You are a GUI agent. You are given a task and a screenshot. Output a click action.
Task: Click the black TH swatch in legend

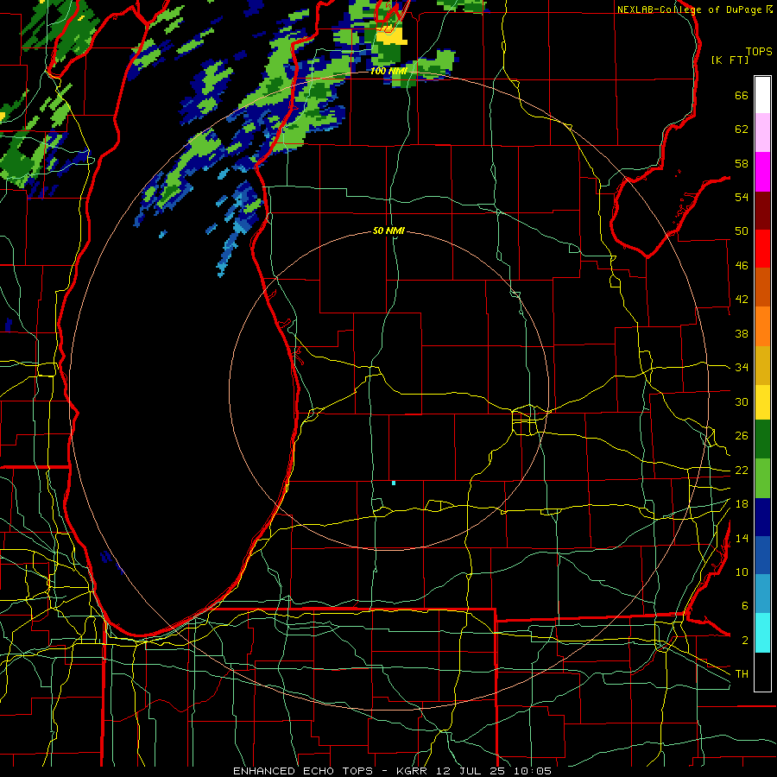click(x=762, y=672)
